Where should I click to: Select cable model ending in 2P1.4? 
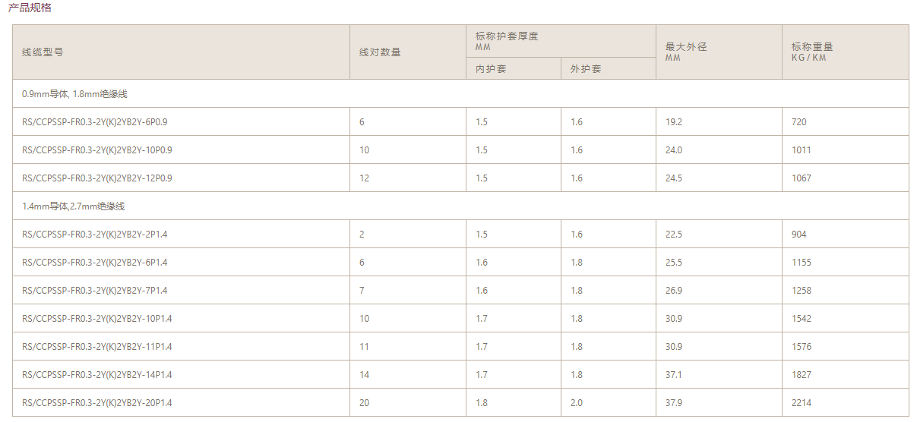[95, 235]
